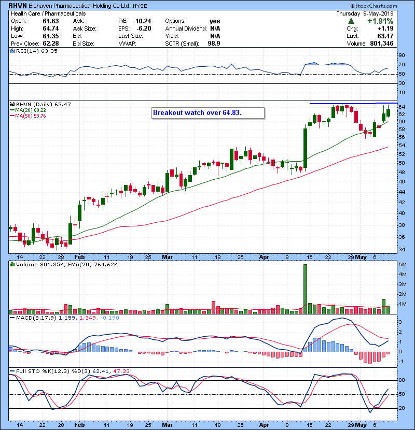Select the Health Care / Pharmaceuticals sector text
Image resolution: width=415 pixels, height=430 pixels.
[x=48, y=13]
